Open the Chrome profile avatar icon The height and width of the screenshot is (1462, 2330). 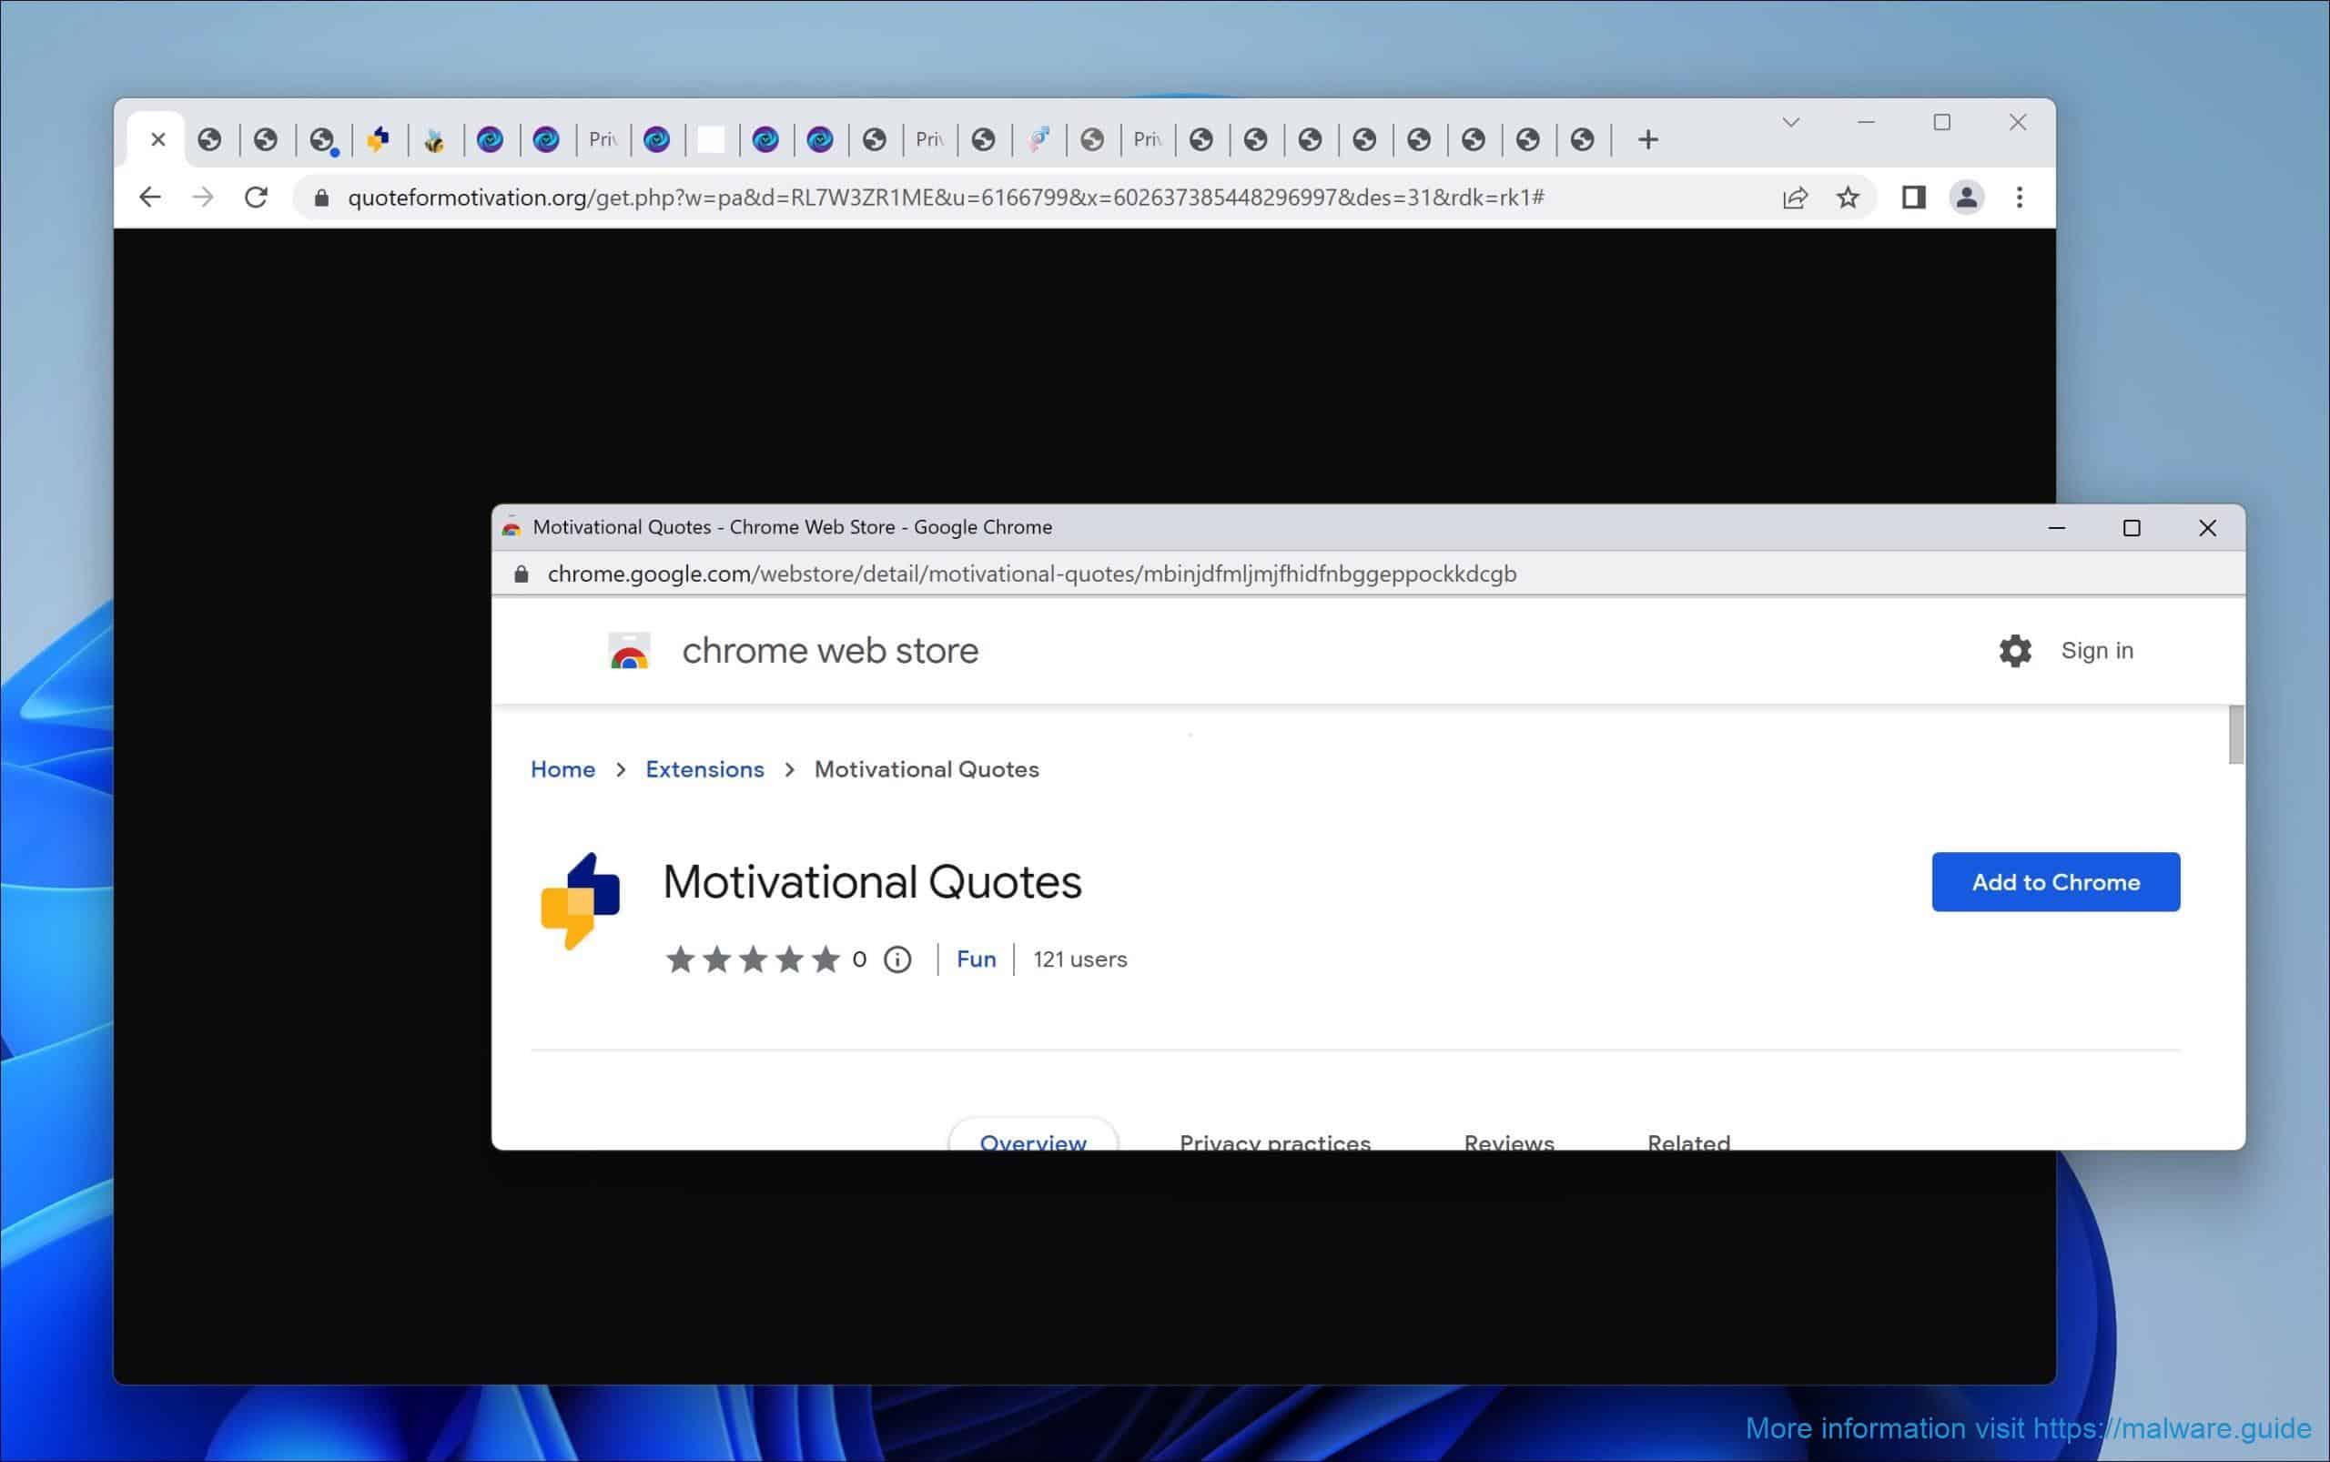1967,198
